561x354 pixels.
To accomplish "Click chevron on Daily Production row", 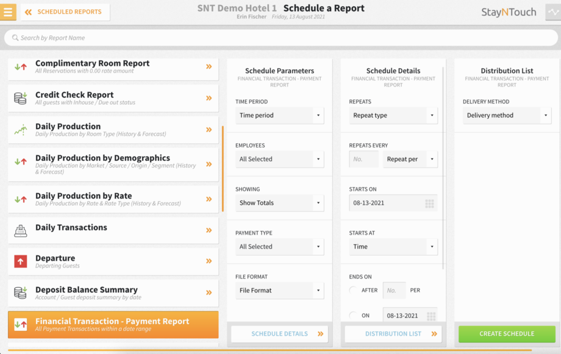I will coord(209,129).
